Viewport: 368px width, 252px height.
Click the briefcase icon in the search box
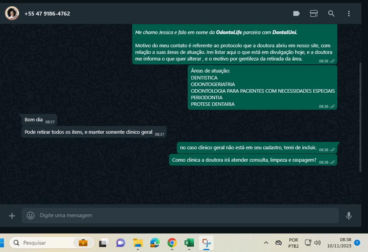pyautogui.click(x=83, y=243)
